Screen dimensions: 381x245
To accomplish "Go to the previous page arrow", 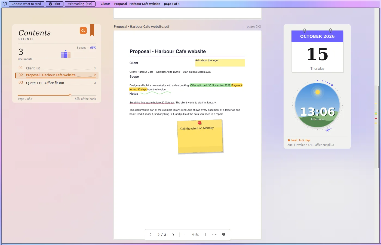I will 150,235.
